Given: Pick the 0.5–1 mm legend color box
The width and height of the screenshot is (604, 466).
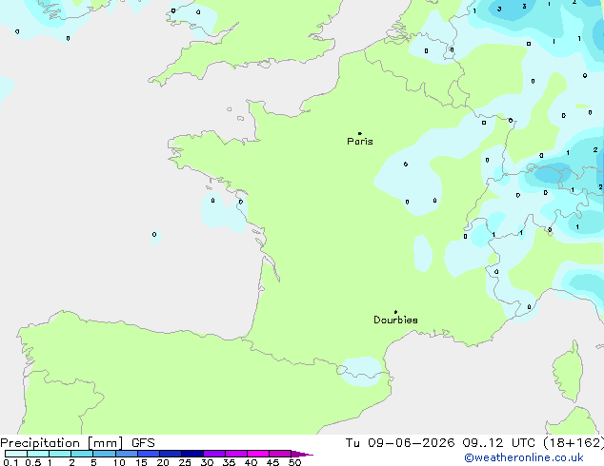Looking at the screenshot, I should tap(38, 454).
